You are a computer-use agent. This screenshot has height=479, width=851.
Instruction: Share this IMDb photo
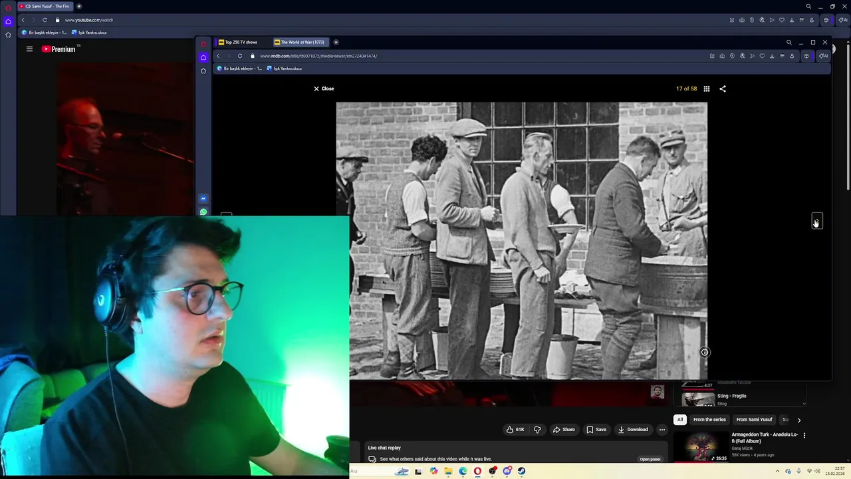723,88
